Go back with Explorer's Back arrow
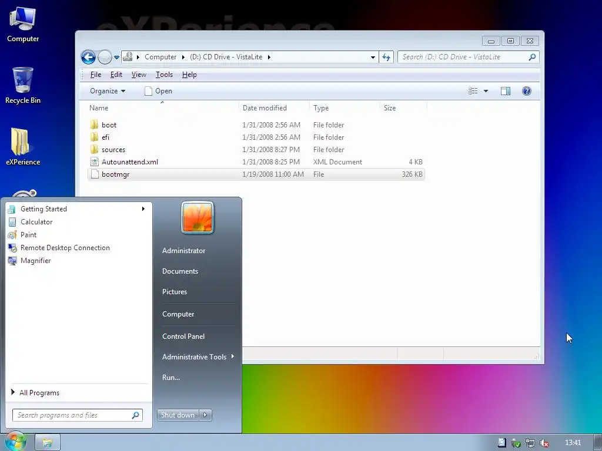 (88, 57)
